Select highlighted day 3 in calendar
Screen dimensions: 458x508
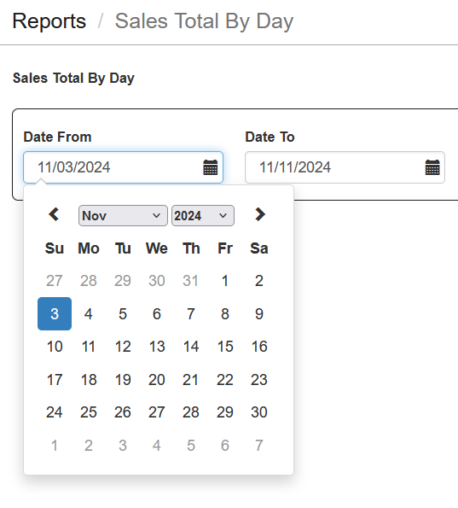[55, 313]
